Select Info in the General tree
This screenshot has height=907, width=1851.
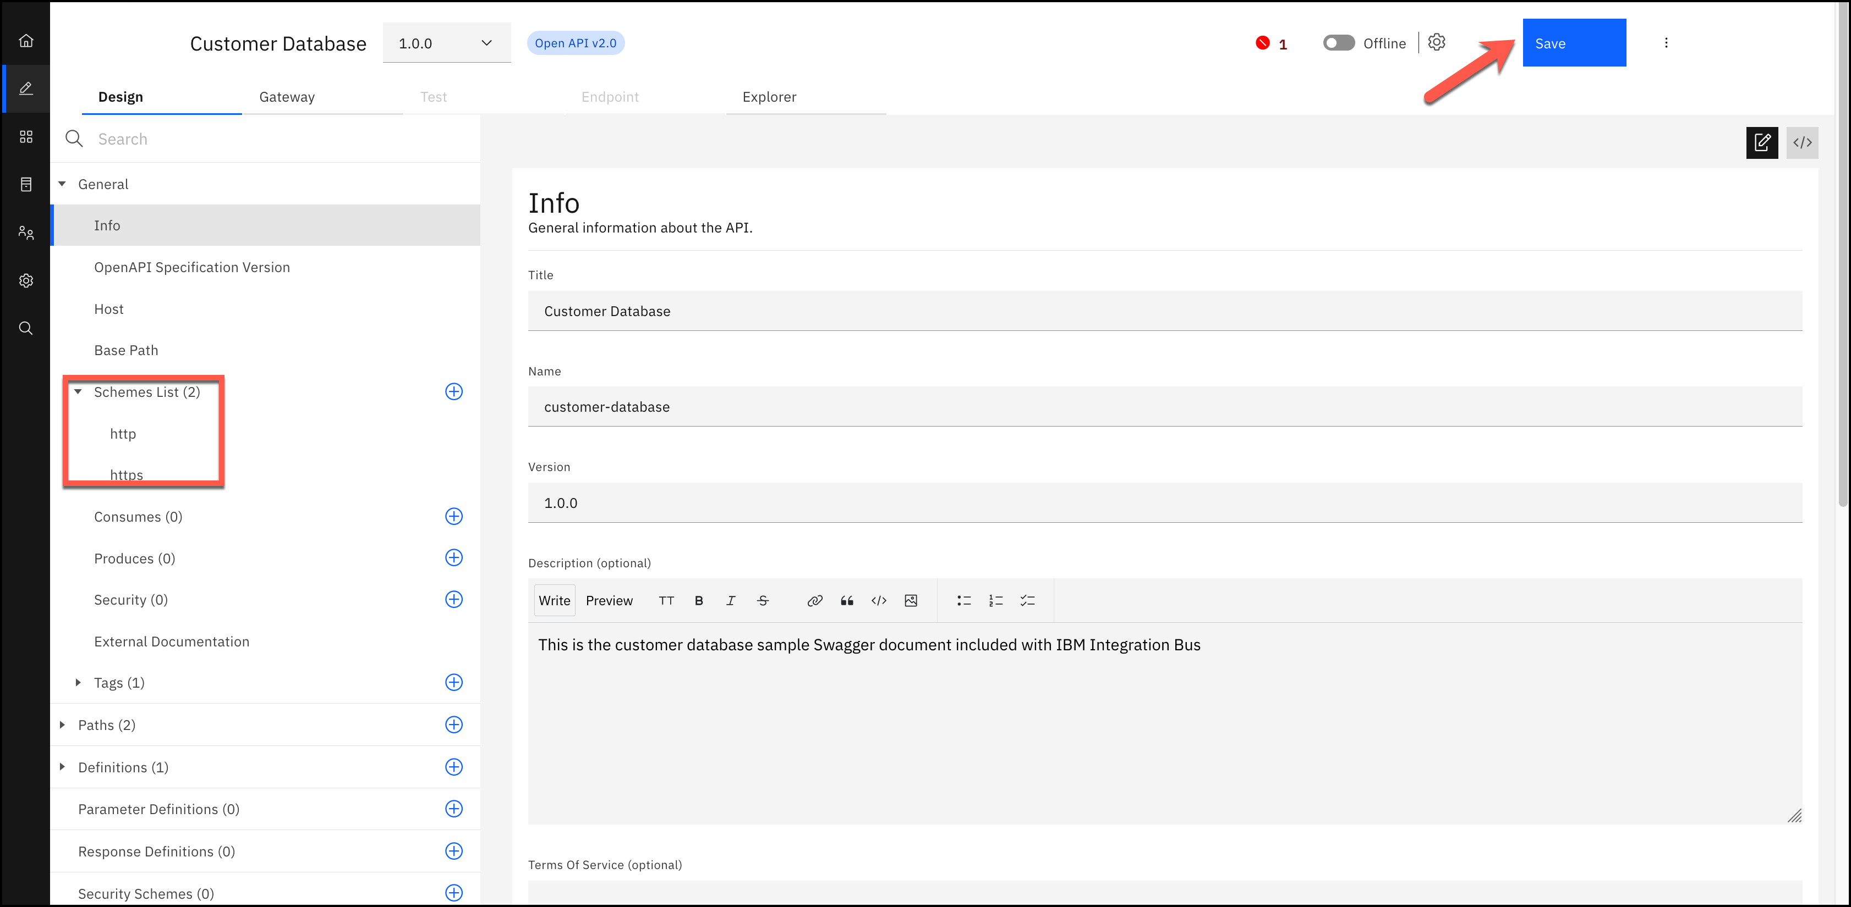[x=266, y=225]
